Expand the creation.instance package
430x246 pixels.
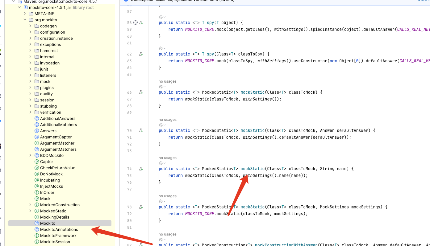point(30,38)
